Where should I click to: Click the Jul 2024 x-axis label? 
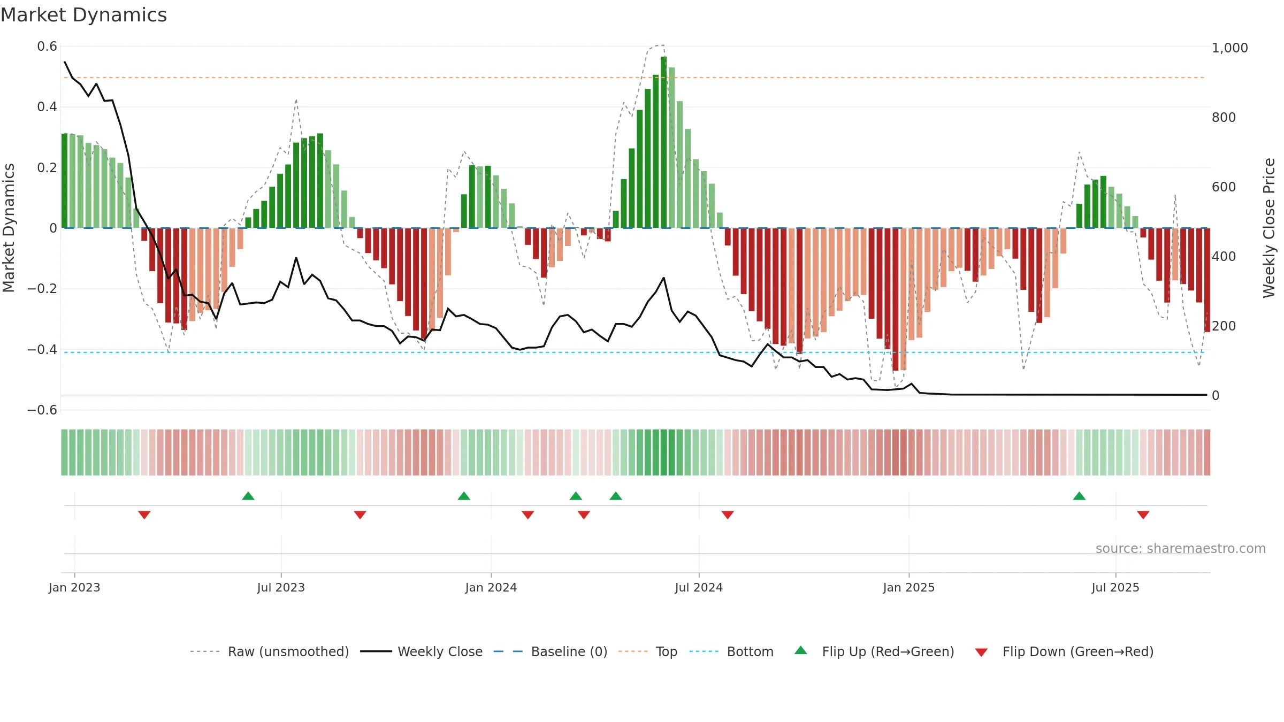[x=699, y=587]
